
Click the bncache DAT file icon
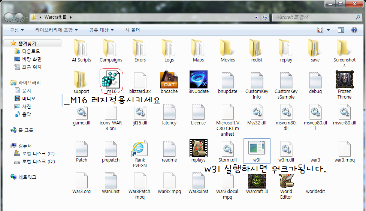click(x=169, y=79)
